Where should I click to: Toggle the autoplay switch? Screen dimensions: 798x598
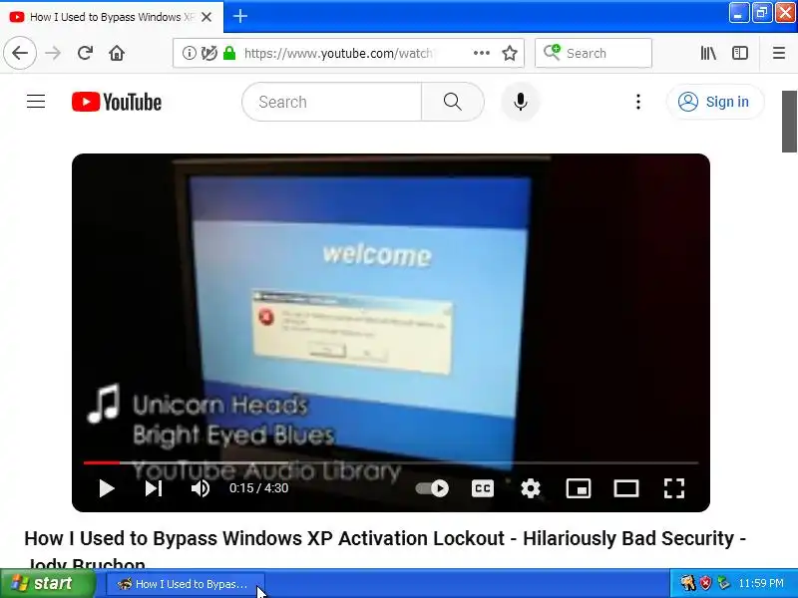point(432,488)
